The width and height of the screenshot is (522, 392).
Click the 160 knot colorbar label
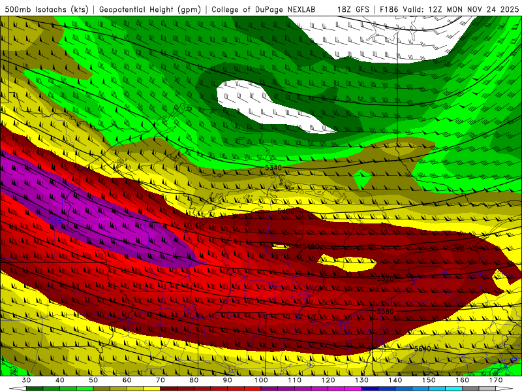(463, 380)
